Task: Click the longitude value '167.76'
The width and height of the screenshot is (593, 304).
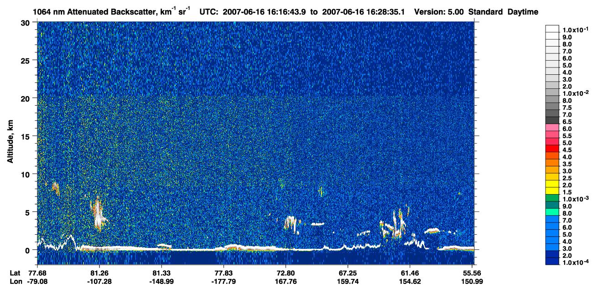Action: pyautogui.click(x=286, y=281)
